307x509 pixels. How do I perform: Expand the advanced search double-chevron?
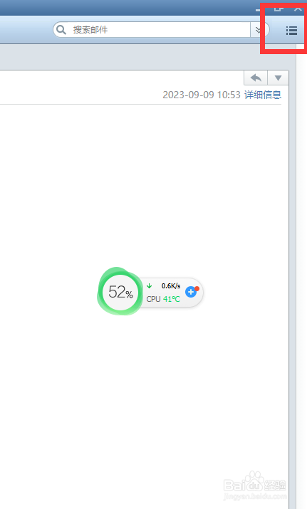259,30
